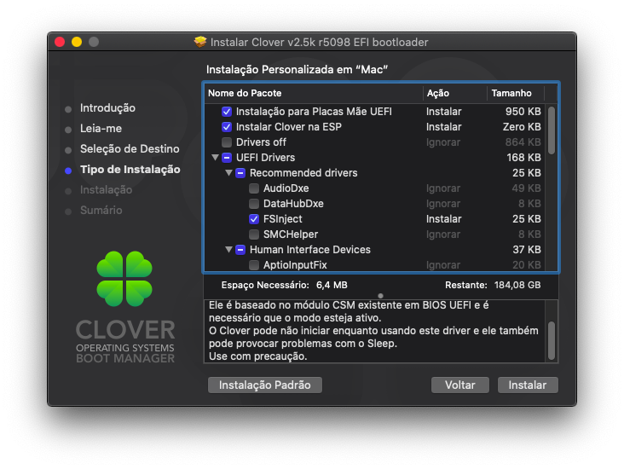Viewport: 624px width, 469px height.
Task: Select the Instalação step in sidebar
Action: point(106,190)
